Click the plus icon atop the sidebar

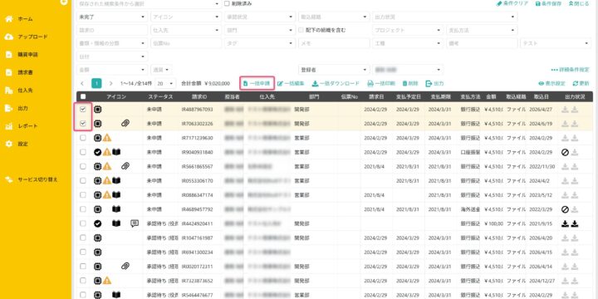[x=64, y=2]
